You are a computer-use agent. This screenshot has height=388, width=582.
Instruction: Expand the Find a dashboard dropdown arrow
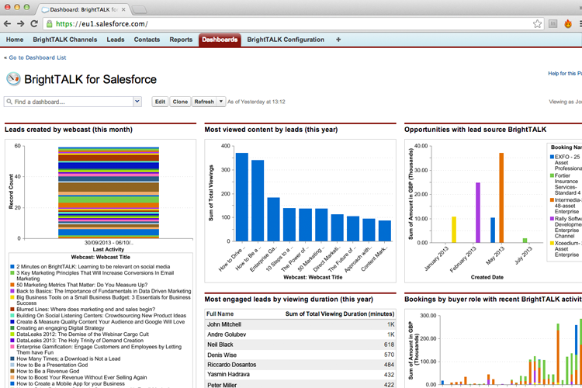click(x=137, y=102)
